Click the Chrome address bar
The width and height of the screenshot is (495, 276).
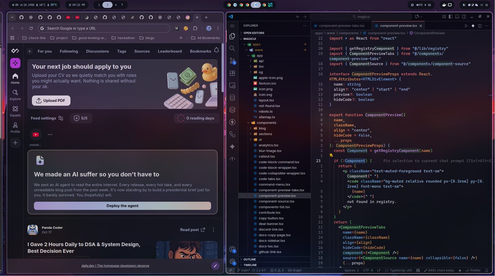pos(104,28)
